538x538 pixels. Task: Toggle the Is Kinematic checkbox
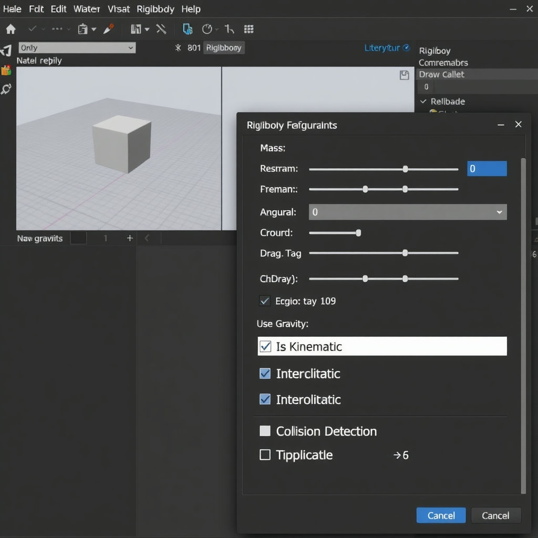[x=265, y=346]
